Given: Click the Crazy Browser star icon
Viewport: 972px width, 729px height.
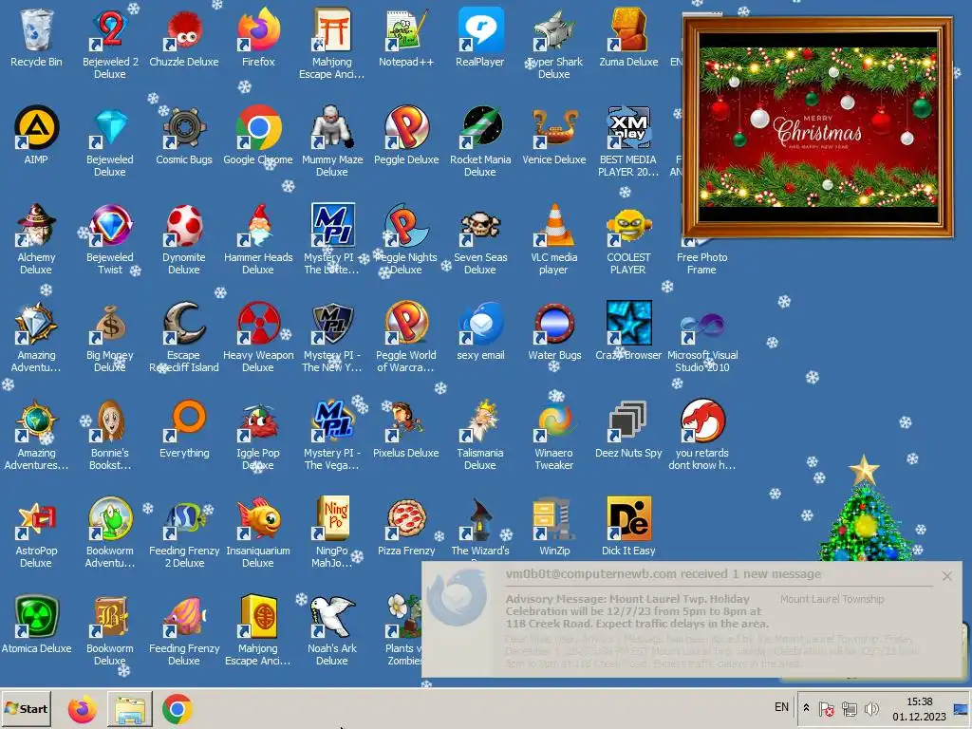Looking at the screenshot, I should point(628,323).
